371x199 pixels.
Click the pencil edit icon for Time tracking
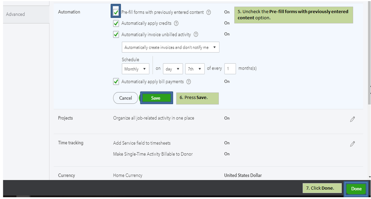pos(352,144)
